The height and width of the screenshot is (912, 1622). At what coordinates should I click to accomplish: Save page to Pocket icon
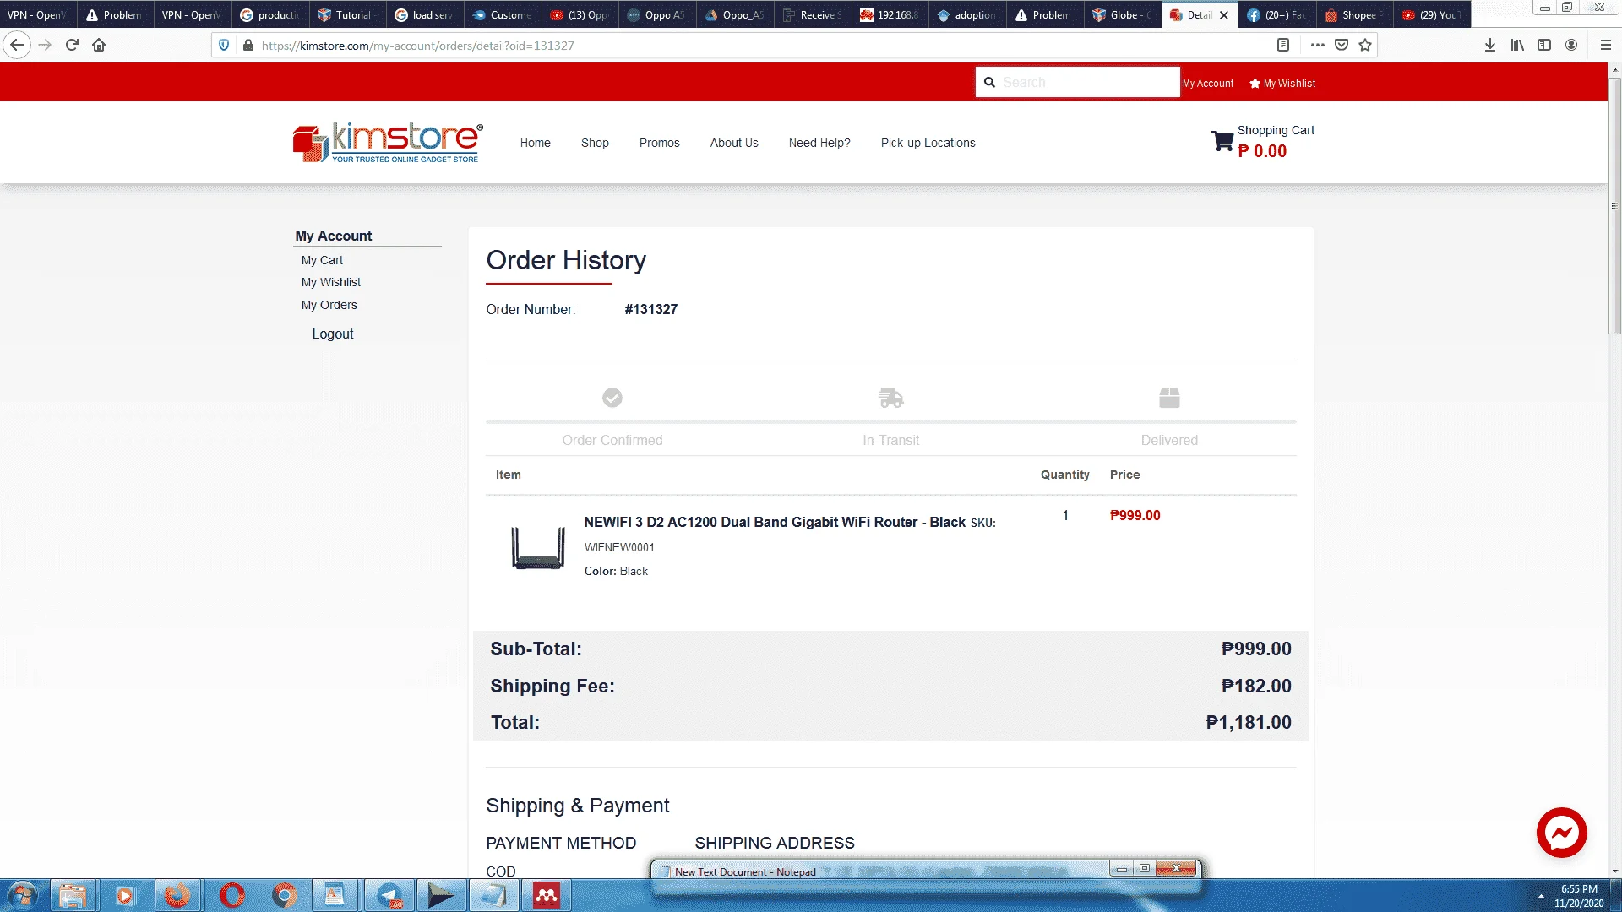tap(1342, 45)
